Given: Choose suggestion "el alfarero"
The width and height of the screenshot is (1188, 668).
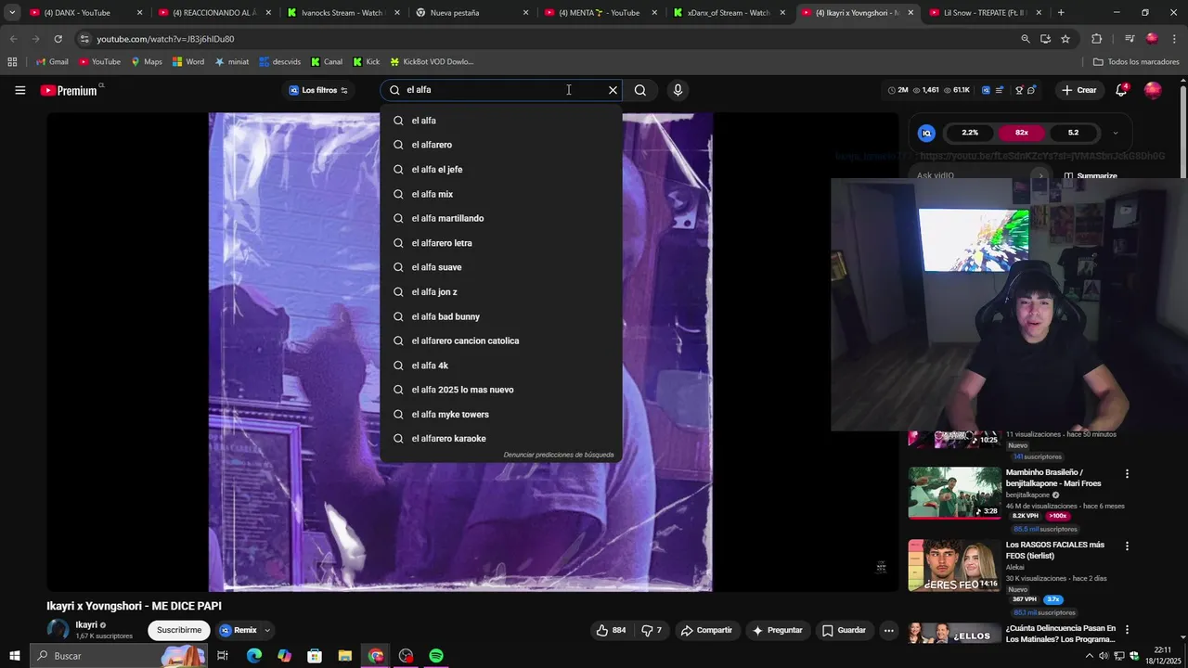Looking at the screenshot, I should [x=501, y=145].
